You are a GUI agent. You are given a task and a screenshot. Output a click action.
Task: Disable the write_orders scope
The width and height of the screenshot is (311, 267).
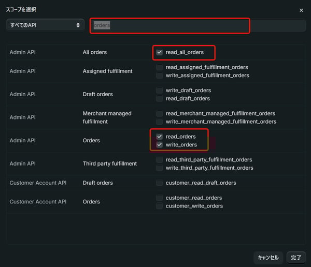pyautogui.click(x=160, y=145)
